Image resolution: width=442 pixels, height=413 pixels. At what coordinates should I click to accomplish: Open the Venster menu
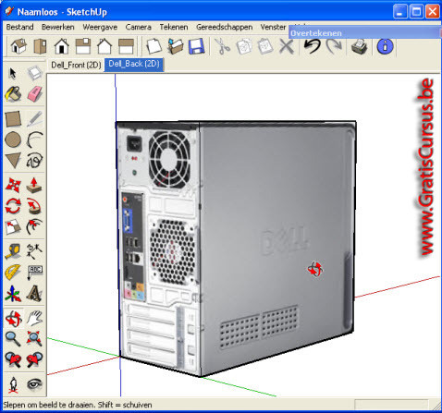click(x=273, y=27)
